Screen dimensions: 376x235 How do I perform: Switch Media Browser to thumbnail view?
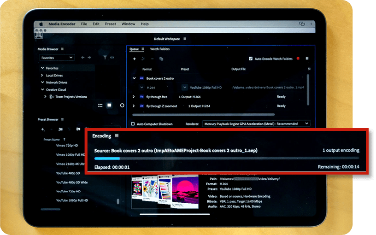coord(109,105)
